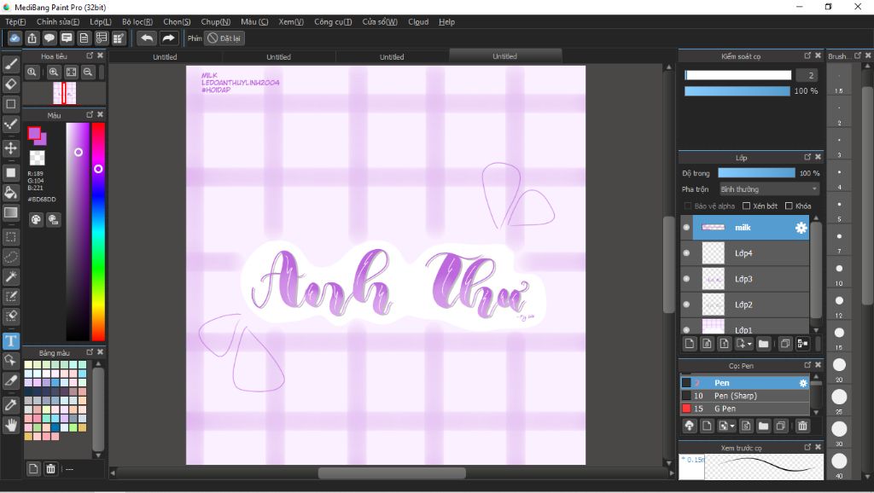Click the cloud save toolbar icon

point(15,38)
